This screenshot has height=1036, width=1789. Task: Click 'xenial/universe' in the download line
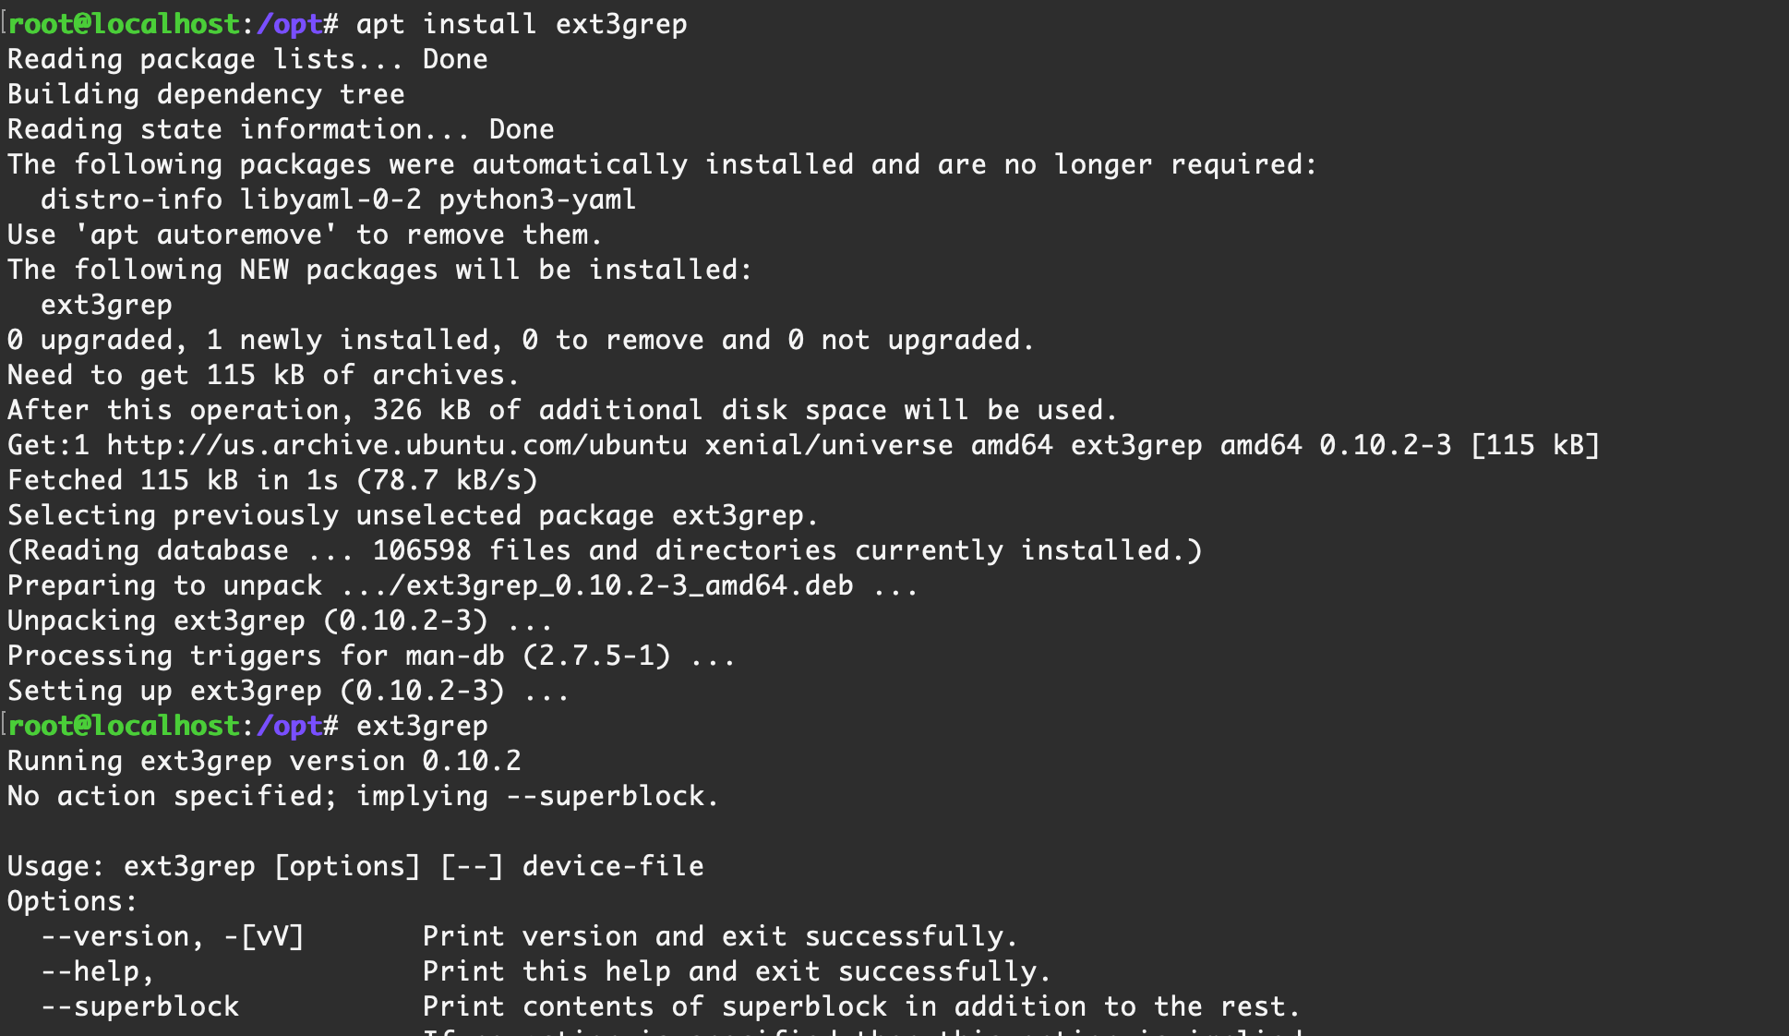click(829, 445)
